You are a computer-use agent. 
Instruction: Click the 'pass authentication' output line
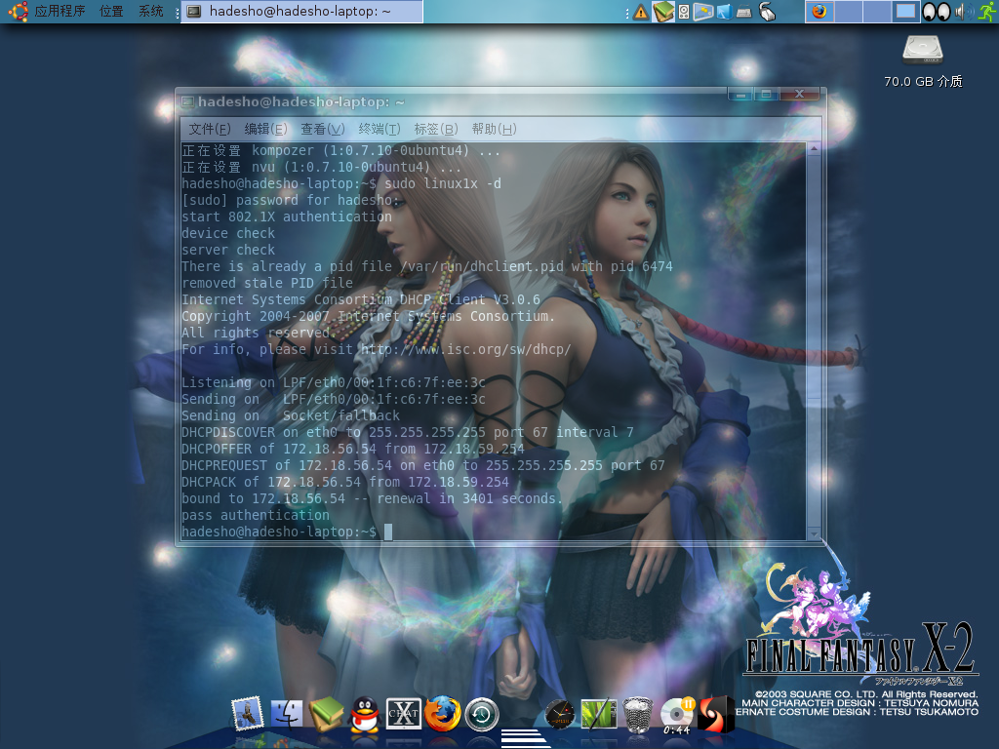(256, 515)
